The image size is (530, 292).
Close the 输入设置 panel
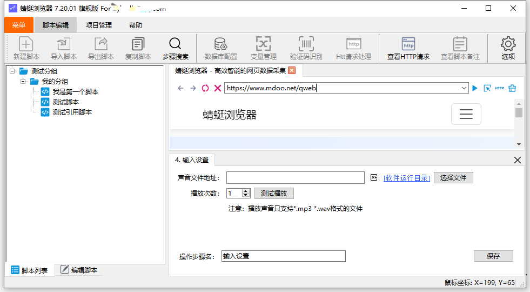[517, 160]
